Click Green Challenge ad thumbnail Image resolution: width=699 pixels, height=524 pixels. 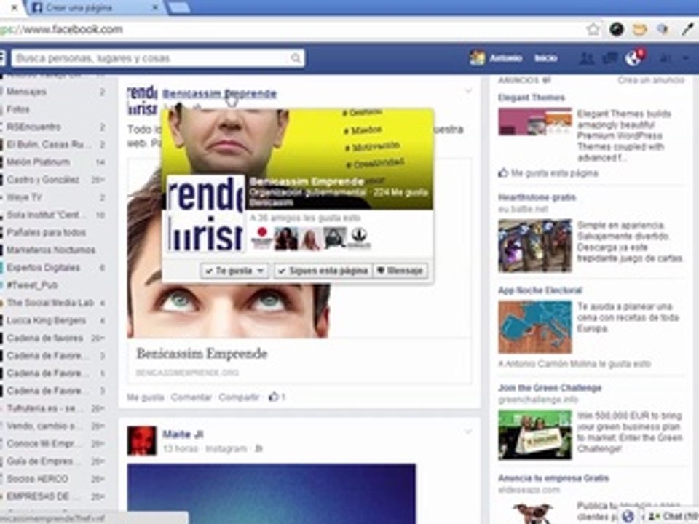pyautogui.click(x=535, y=435)
